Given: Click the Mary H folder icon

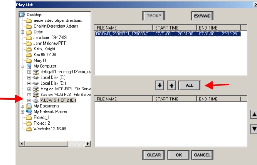Looking at the screenshot, I should click(29, 60).
